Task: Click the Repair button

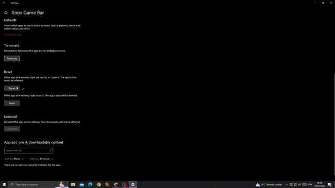Action: 12,88
